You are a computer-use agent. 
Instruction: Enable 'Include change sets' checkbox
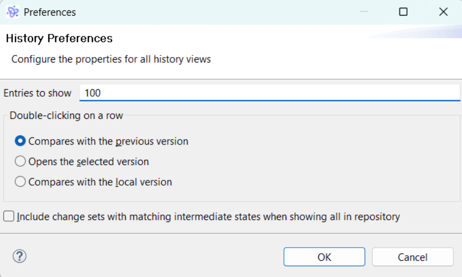(9, 217)
